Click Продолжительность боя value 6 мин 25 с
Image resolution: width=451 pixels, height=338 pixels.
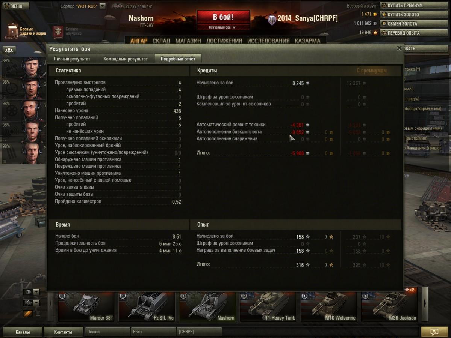(170, 243)
